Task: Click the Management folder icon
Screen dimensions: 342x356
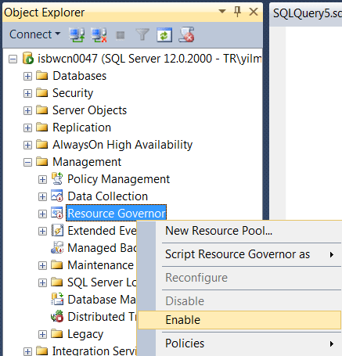Action: [41, 162]
